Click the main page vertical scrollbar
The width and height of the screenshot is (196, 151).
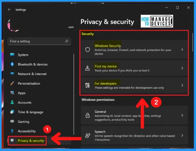click(193, 42)
